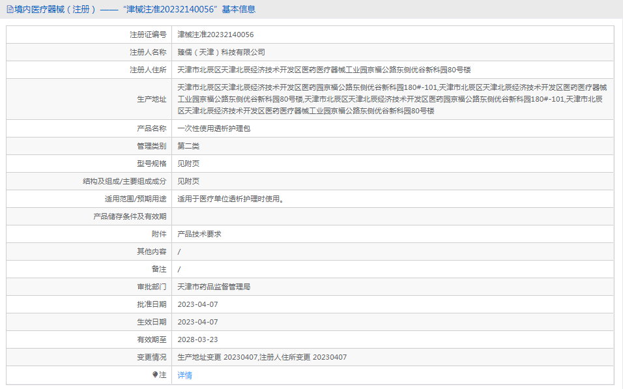Click the multi-line 生产地址 address text
The width and height of the screenshot is (623, 389).
pyautogui.click(x=392, y=99)
